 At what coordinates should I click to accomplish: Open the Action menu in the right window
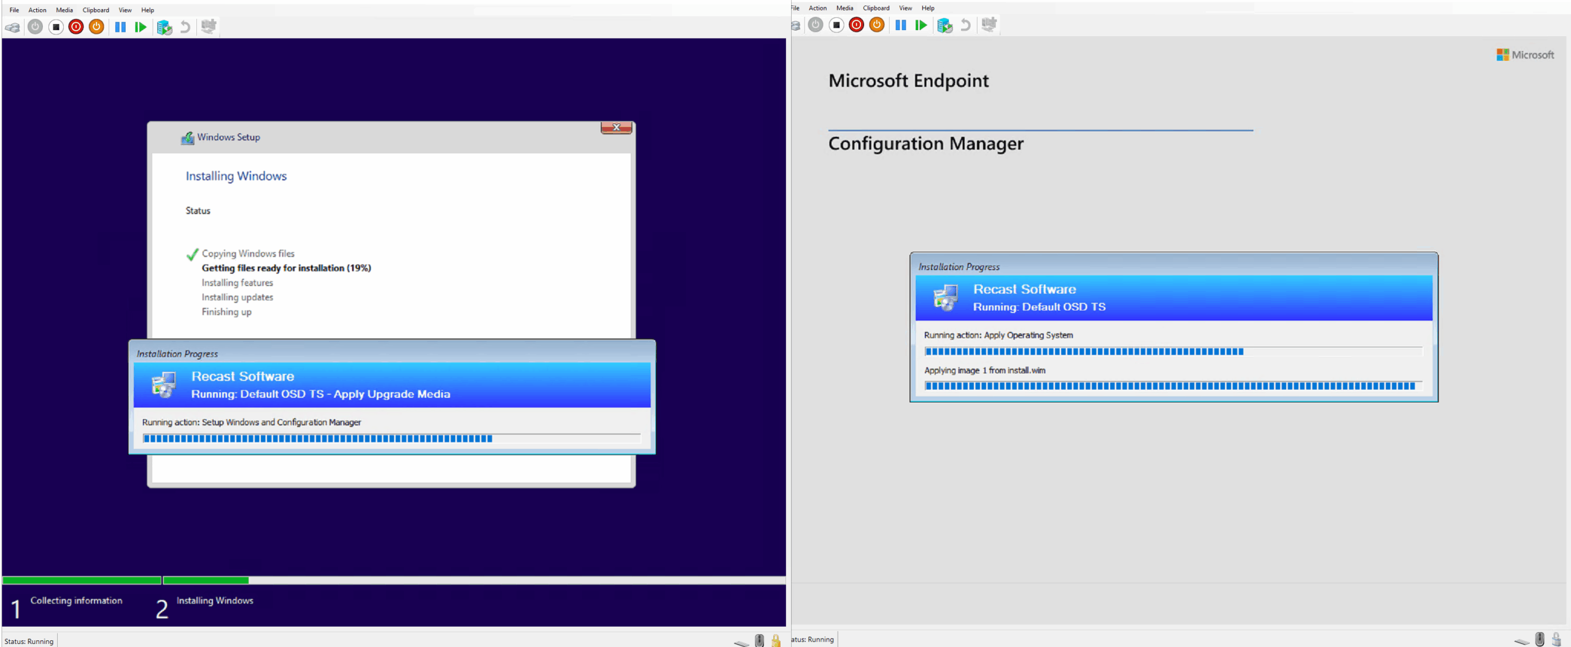[817, 8]
